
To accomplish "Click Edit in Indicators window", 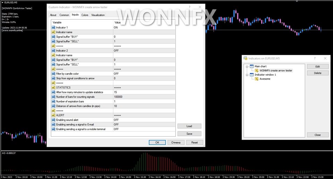I will click(x=318, y=67).
